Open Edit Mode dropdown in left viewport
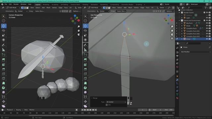The width and height of the screenshot is (212, 119). tap(13, 8)
